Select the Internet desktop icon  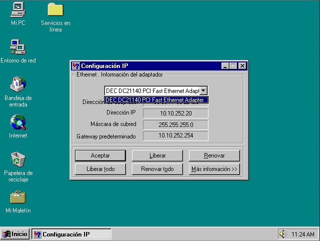point(18,122)
